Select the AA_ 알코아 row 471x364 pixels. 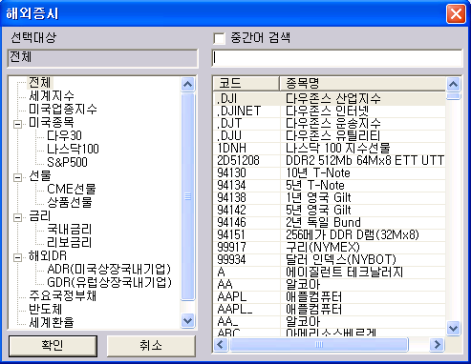(x=330, y=322)
